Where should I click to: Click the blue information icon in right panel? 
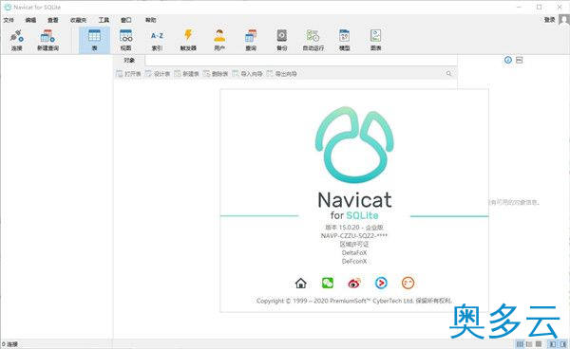(508, 60)
